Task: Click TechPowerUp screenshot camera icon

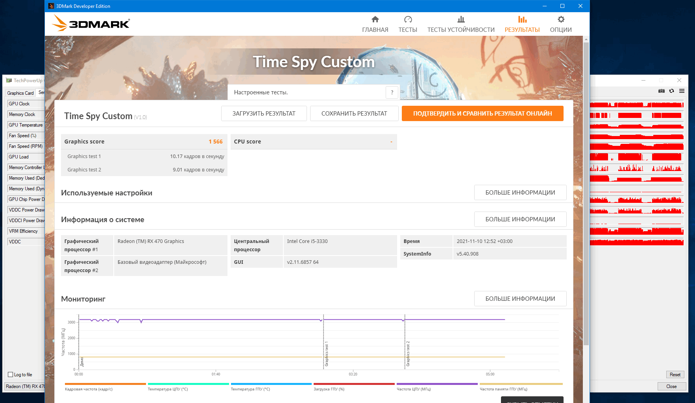Action: point(662,91)
